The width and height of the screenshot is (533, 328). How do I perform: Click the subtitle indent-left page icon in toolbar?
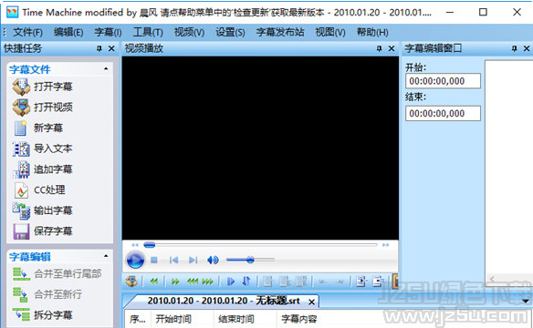coord(377,282)
